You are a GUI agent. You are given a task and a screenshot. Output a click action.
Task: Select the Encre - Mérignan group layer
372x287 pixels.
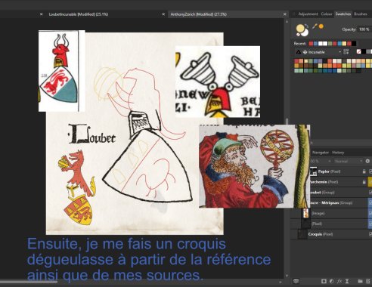(341, 202)
